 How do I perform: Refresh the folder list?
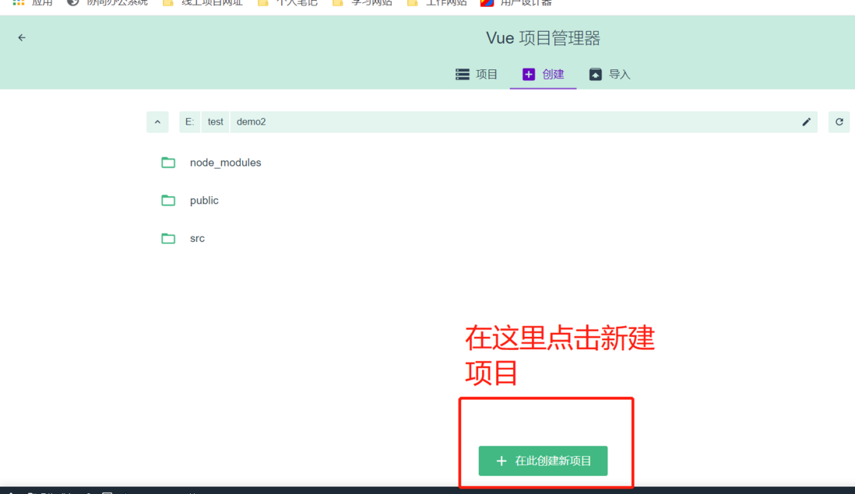pyautogui.click(x=839, y=122)
